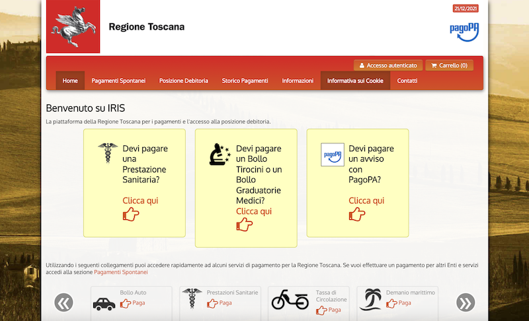
Task: Open the Home menu tab
Action: (x=70, y=81)
